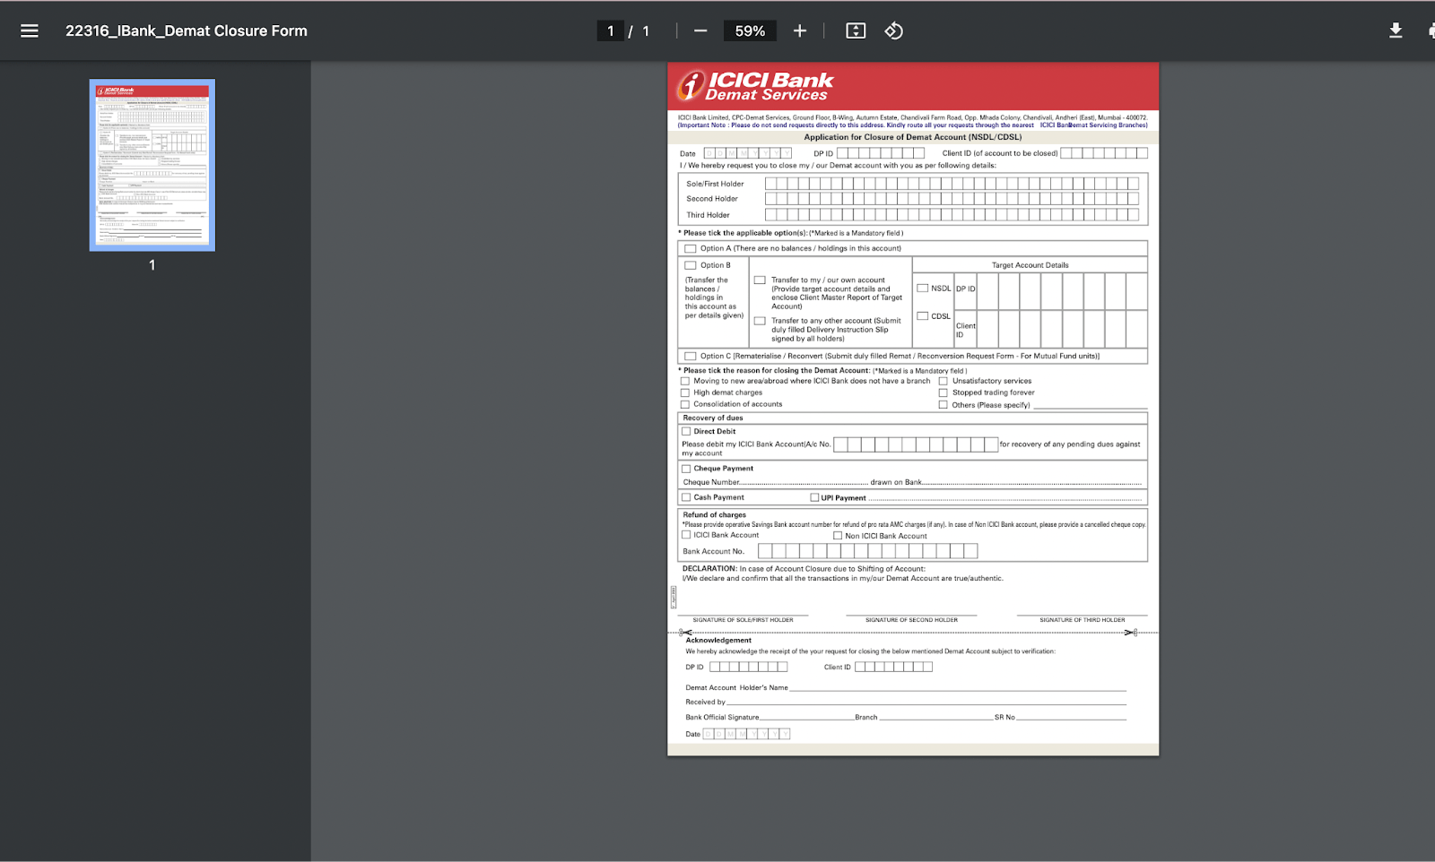Select the NSDL checkbox
Viewport: 1435px width, 862px height.
(923, 288)
